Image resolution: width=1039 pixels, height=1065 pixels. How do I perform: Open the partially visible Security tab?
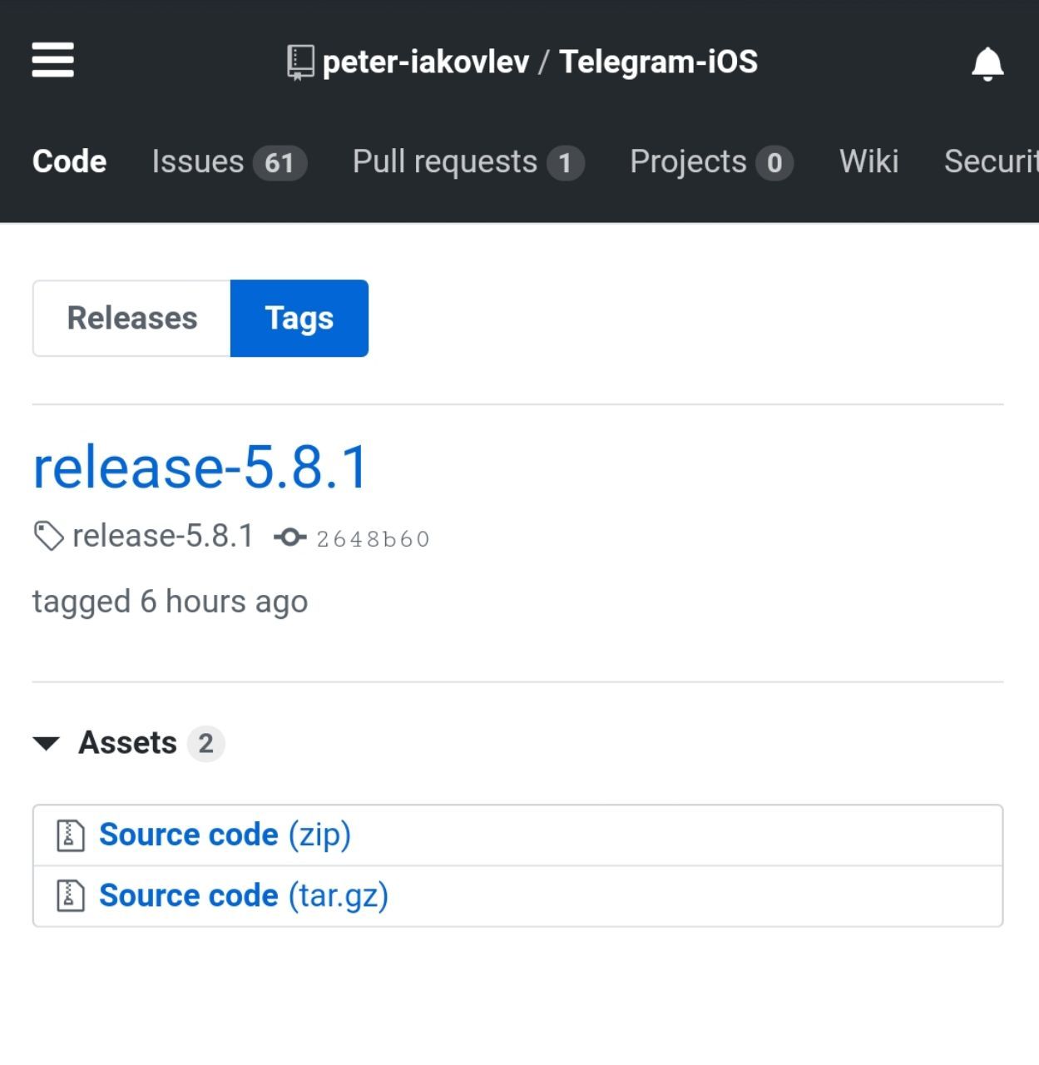991,161
